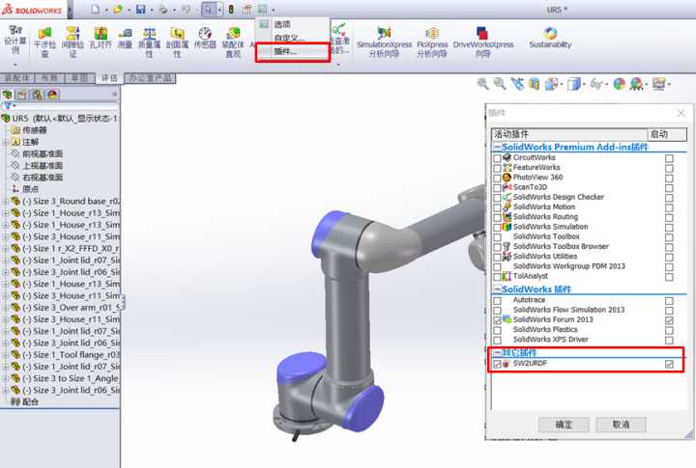Expand Size 3_Round base component node
The height and width of the screenshot is (468, 696).
(6, 202)
